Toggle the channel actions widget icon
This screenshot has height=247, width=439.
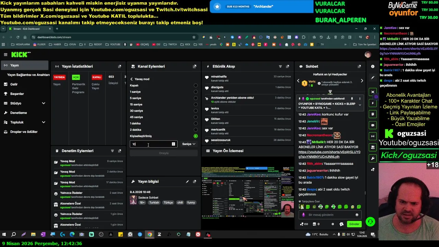point(373,147)
